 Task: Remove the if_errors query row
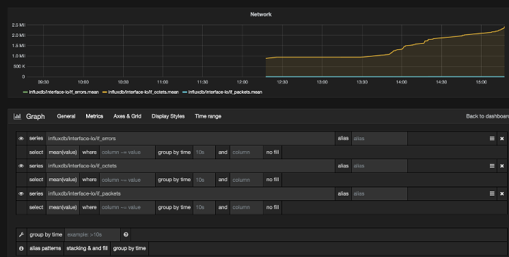[x=502, y=138]
